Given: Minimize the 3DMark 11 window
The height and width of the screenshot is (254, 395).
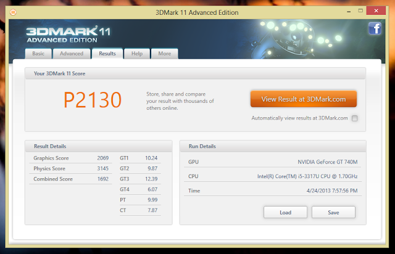Looking at the screenshot, I should click(x=349, y=11).
